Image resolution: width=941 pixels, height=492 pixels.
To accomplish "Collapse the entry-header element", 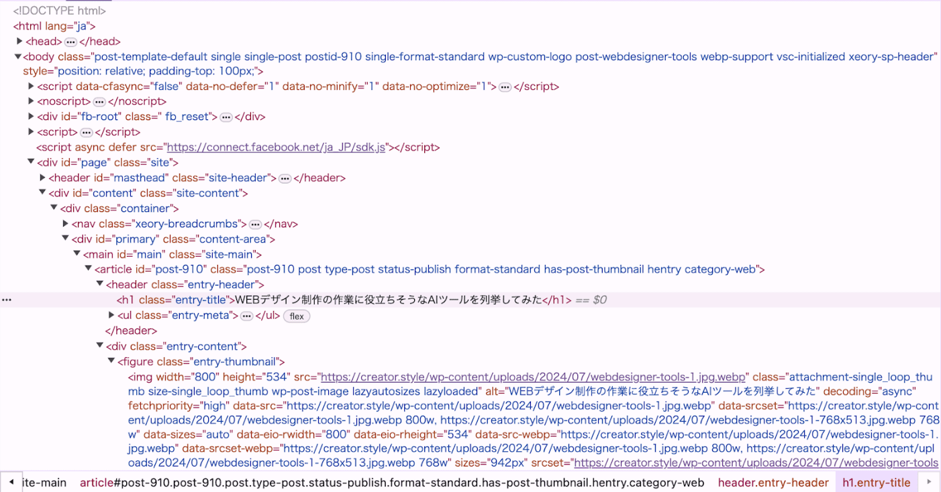I will [x=99, y=285].
